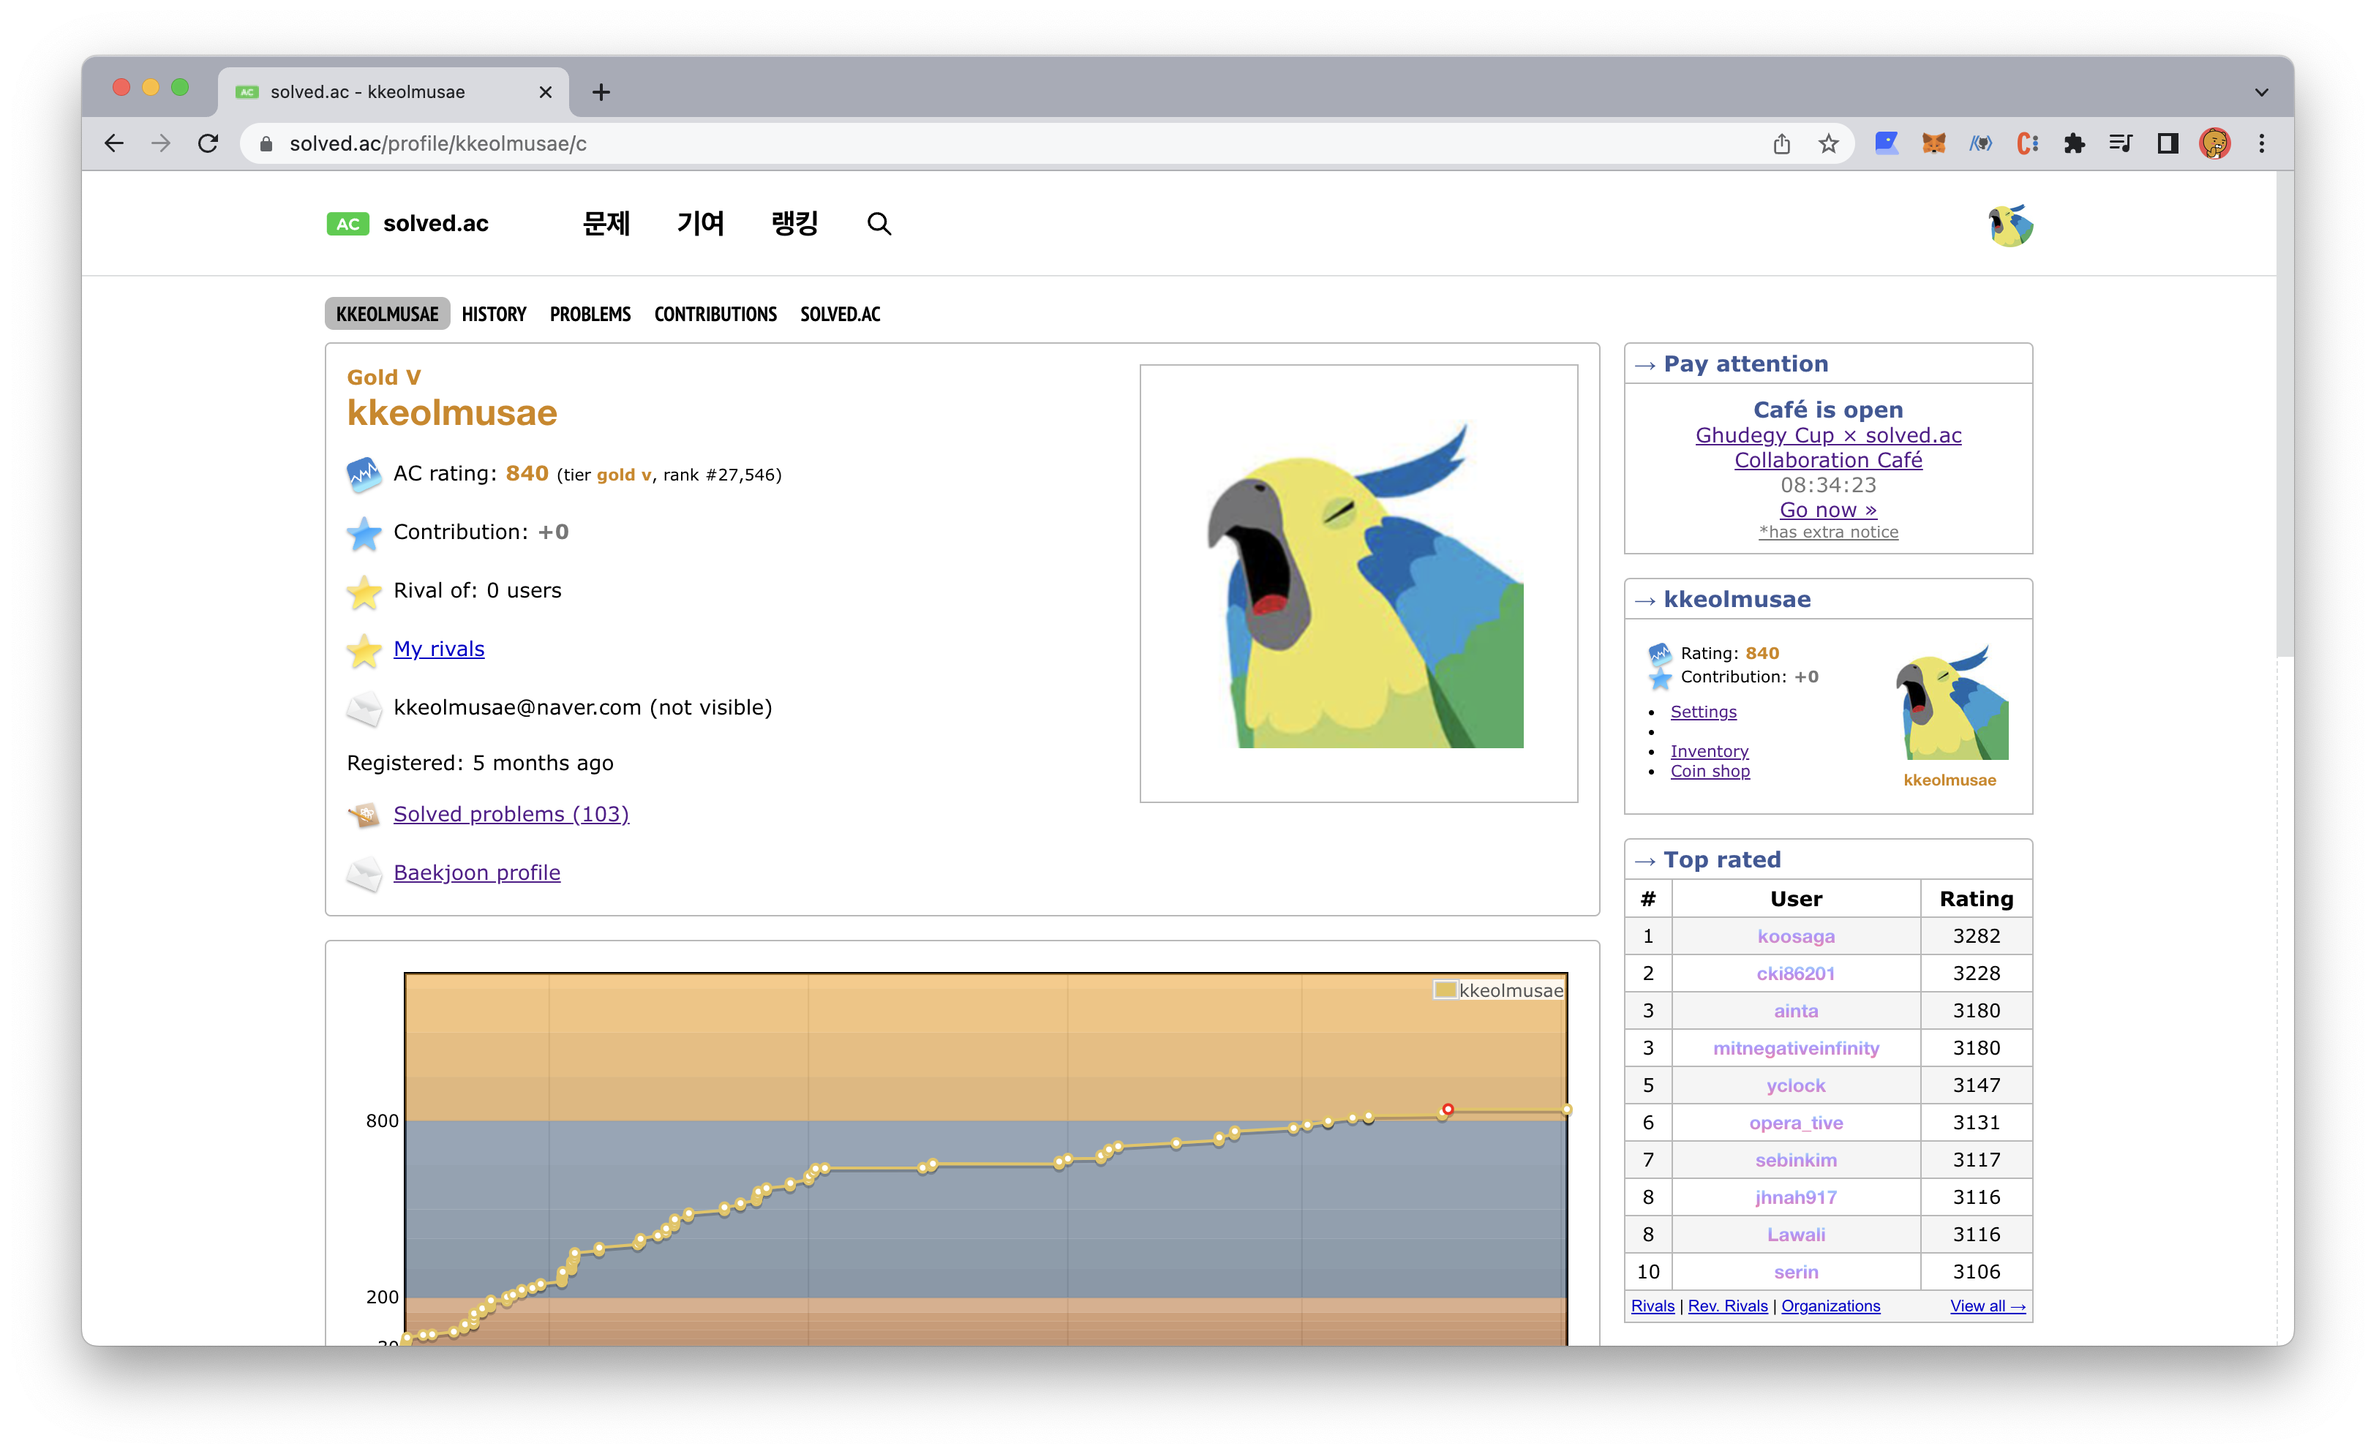
Task: Click the search magnifier icon in site header
Action: (x=879, y=224)
